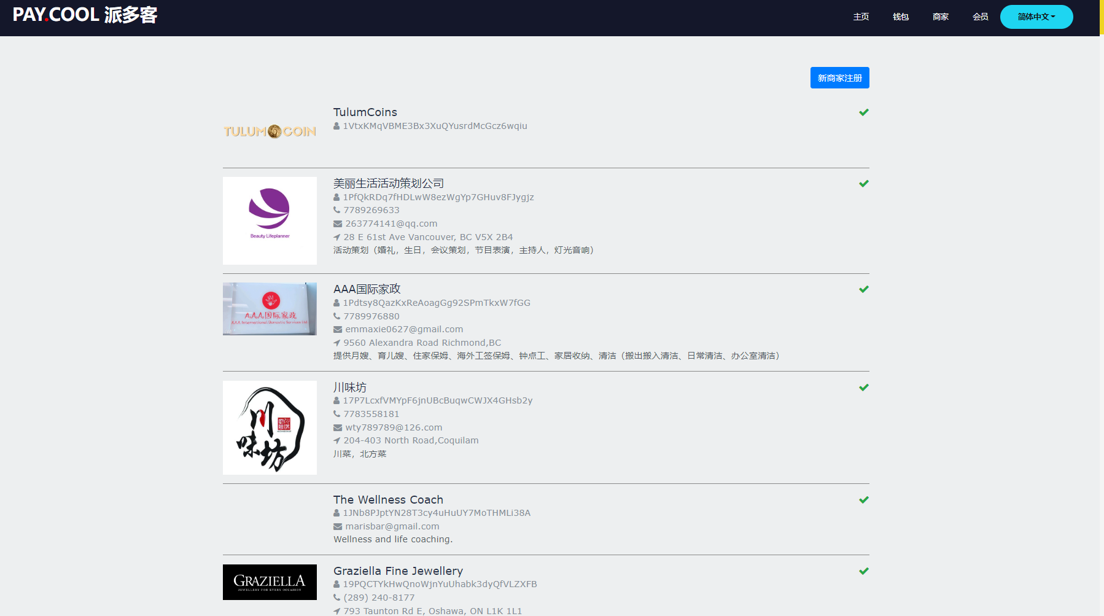Viewport: 1104px width, 616px height.
Task: Select email marisbar@gmail.com
Action: coord(392,526)
